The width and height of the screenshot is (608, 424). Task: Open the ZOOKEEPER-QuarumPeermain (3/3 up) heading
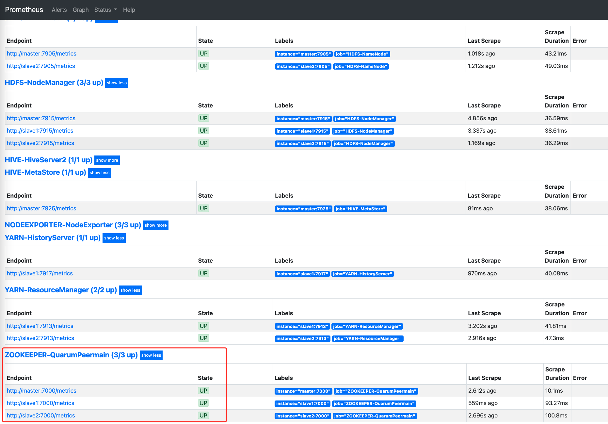tap(71, 355)
